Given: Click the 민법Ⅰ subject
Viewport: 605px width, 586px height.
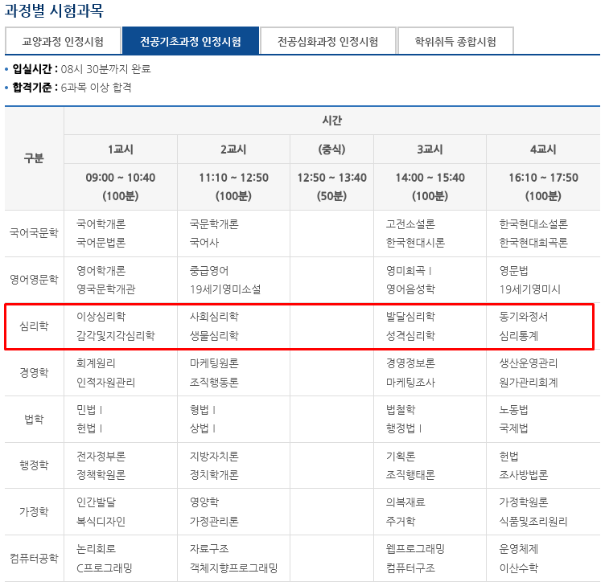Looking at the screenshot, I should (x=89, y=410).
